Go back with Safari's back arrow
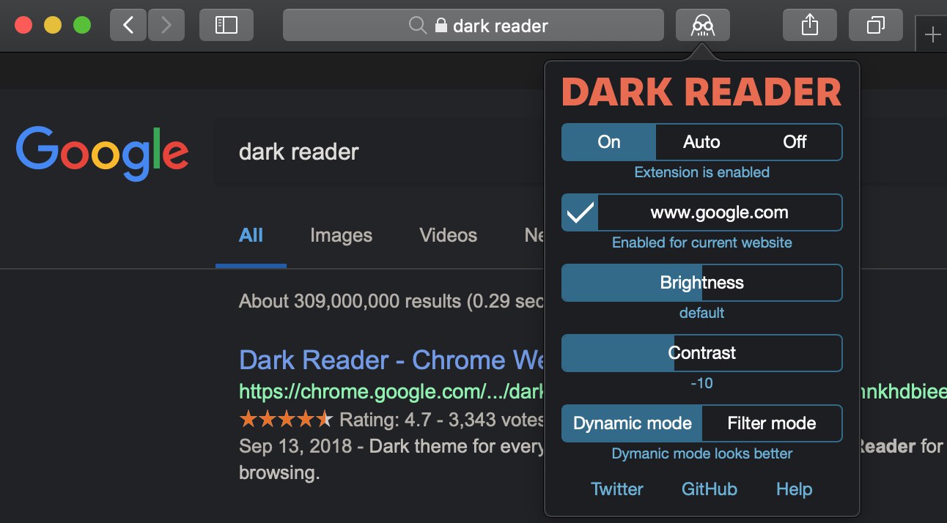The width and height of the screenshot is (947, 523). [x=128, y=25]
